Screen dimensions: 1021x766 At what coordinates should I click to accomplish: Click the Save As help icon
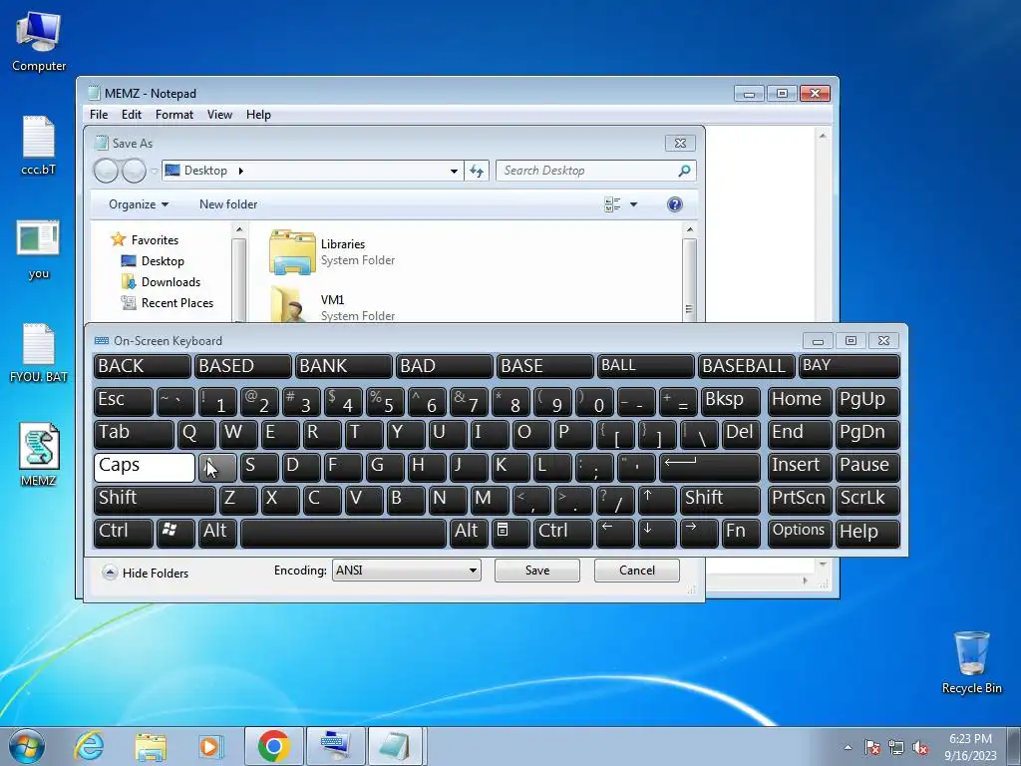675,204
